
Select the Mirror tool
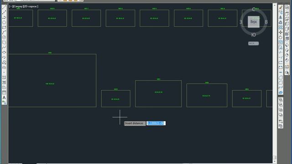(x=281, y=17)
